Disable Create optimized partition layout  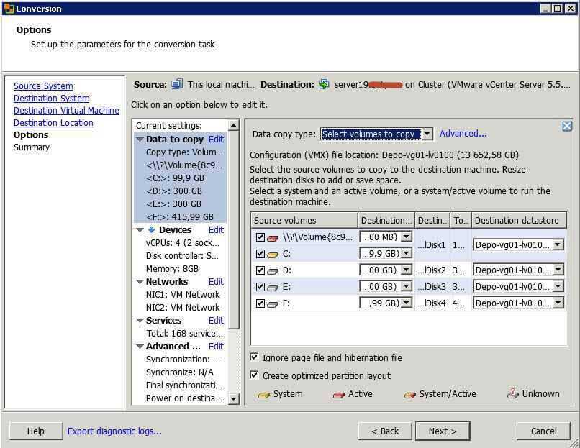point(255,375)
